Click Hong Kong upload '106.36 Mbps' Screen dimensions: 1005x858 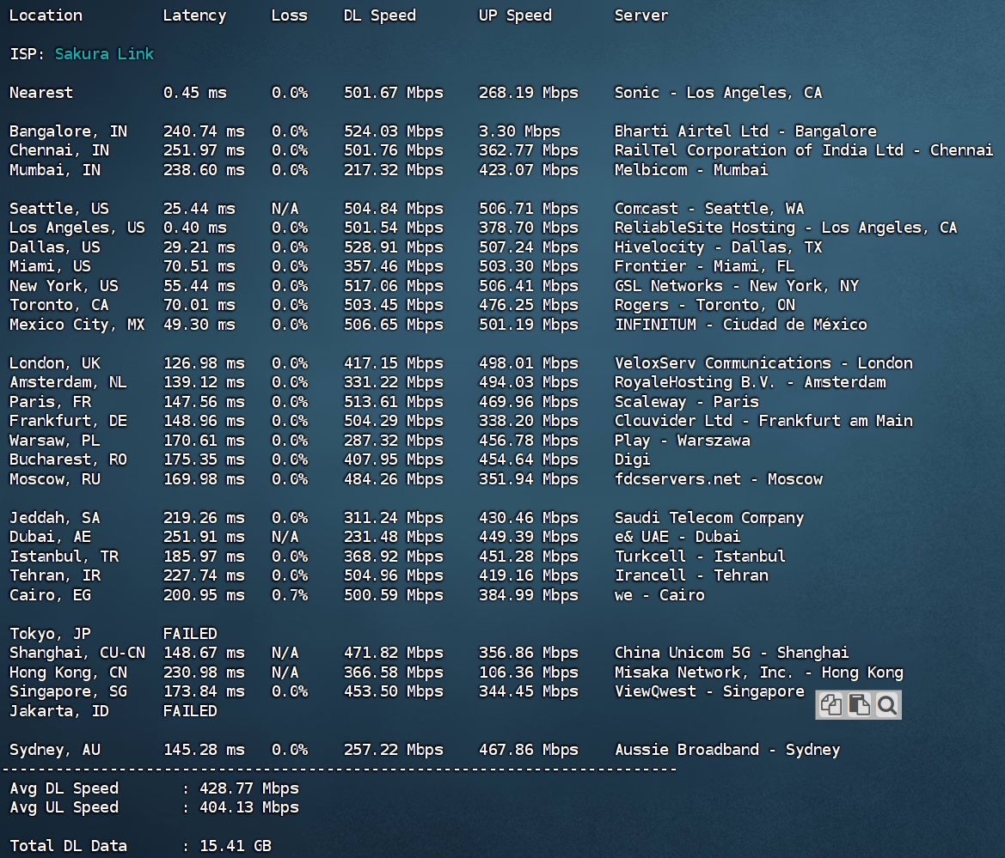point(529,672)
